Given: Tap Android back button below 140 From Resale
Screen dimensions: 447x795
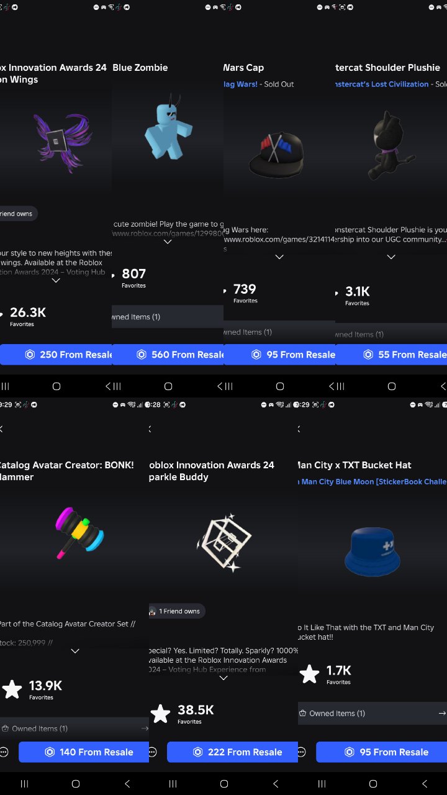Looking at the screenshot, I should pyautogui.click(x=127, y=784).
